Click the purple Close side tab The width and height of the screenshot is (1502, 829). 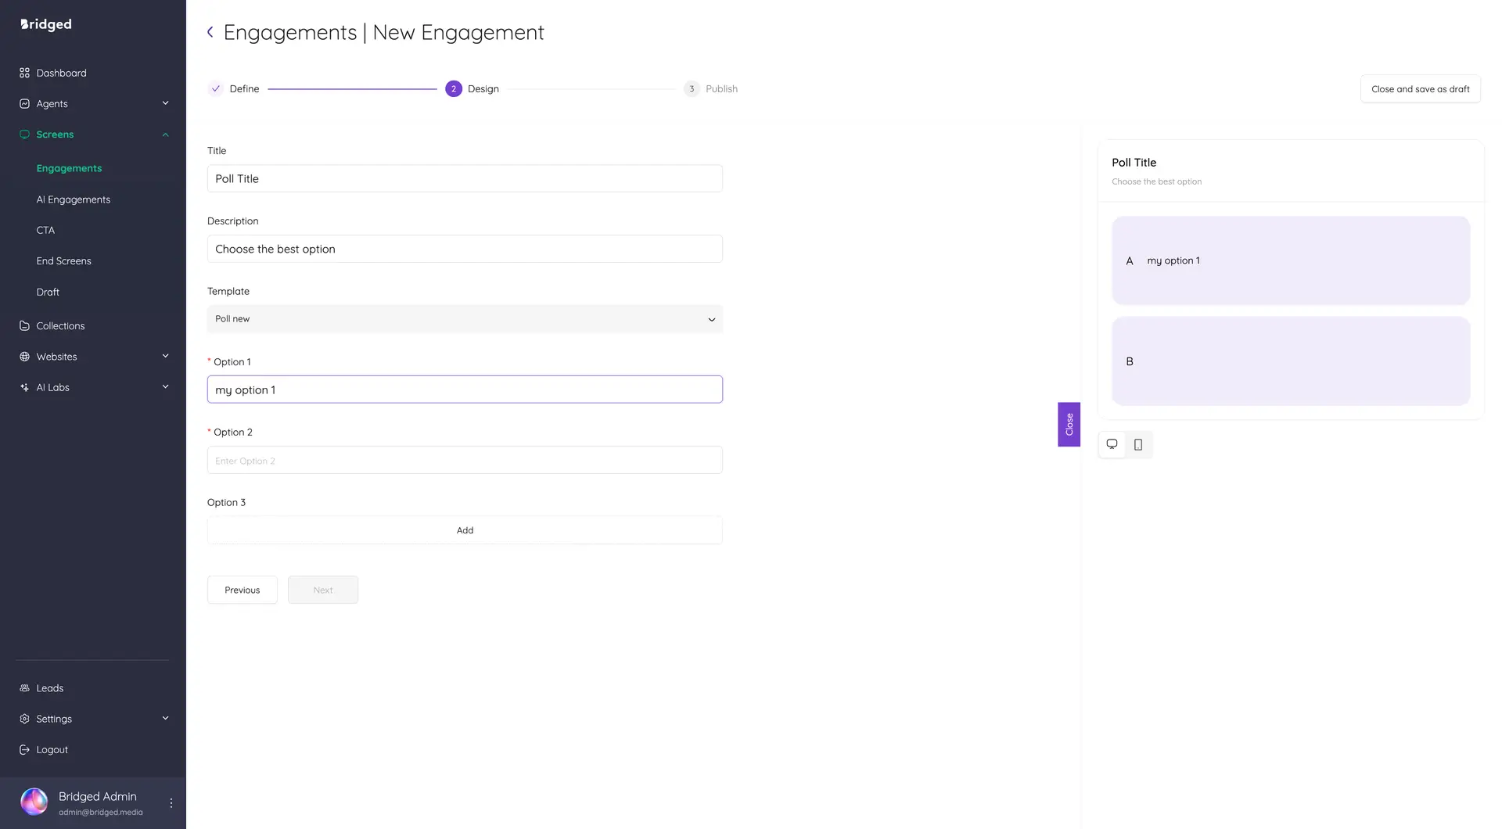click(x=1069, y=425)
